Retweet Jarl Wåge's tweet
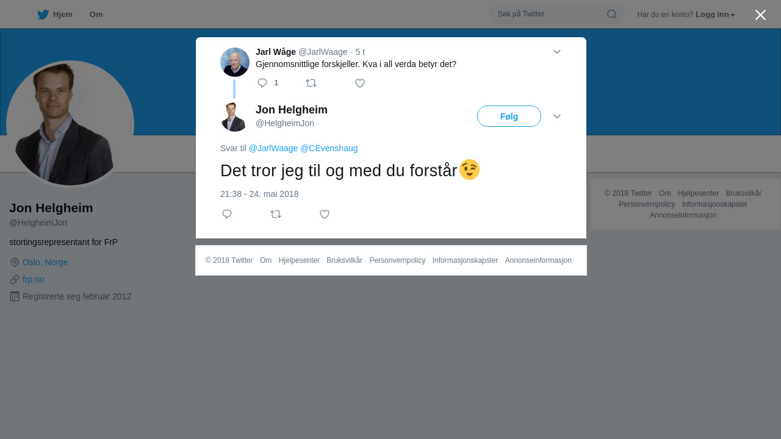The width and height of the screenshot is (781, 439). click(x=311, y=83)
